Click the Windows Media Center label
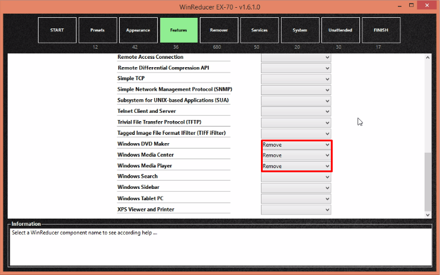440x275 pixels. click(145, 154)
